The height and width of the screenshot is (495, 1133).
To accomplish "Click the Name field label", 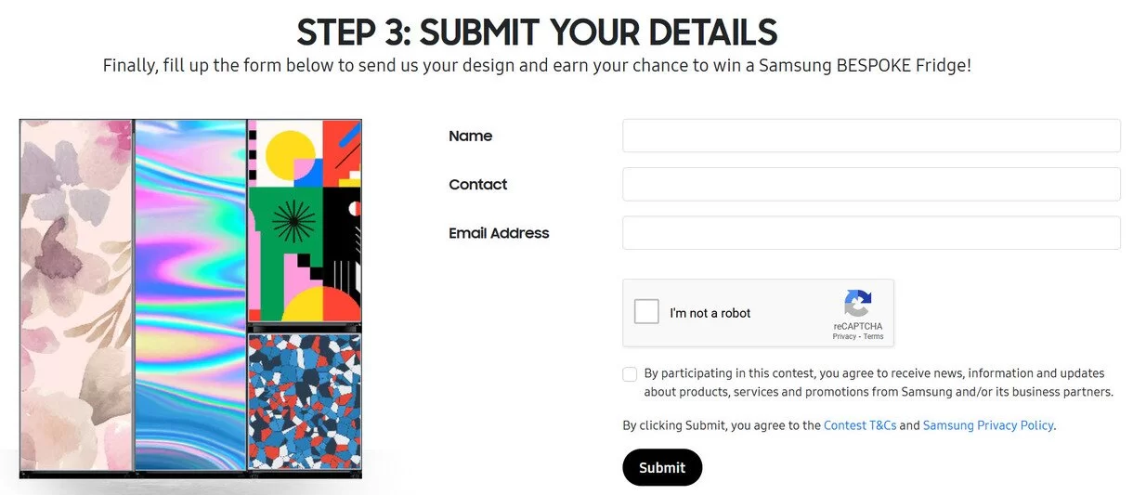I will click(471, 136).
